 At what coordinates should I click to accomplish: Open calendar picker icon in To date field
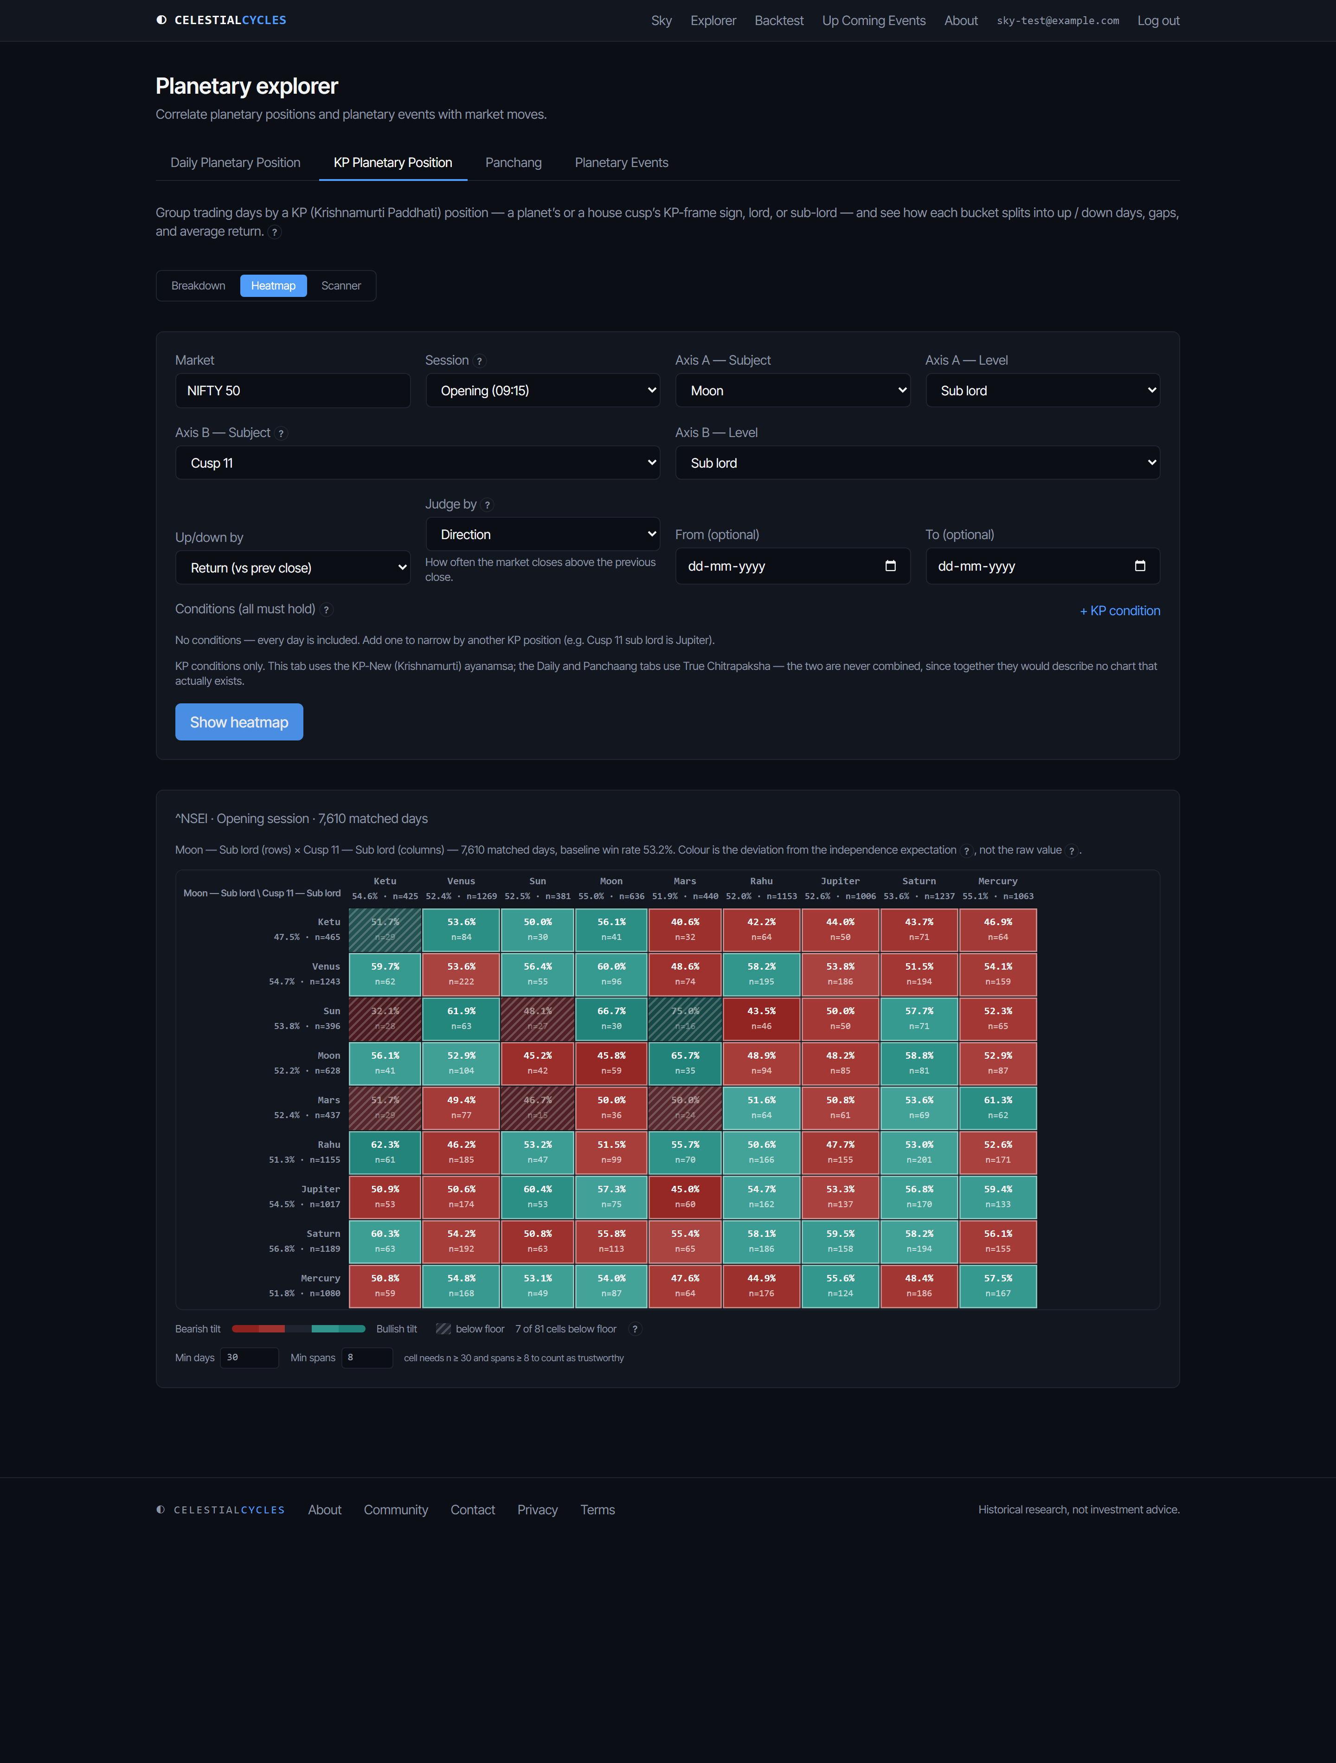point(1140,566)
